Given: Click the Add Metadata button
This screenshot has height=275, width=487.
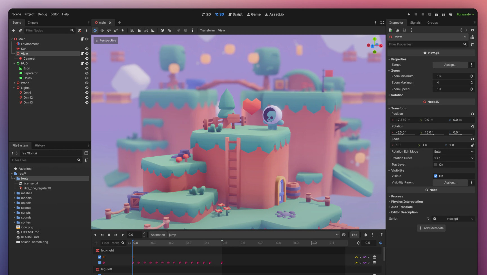Looking at the screenshot, I should (x=431, y=228).
